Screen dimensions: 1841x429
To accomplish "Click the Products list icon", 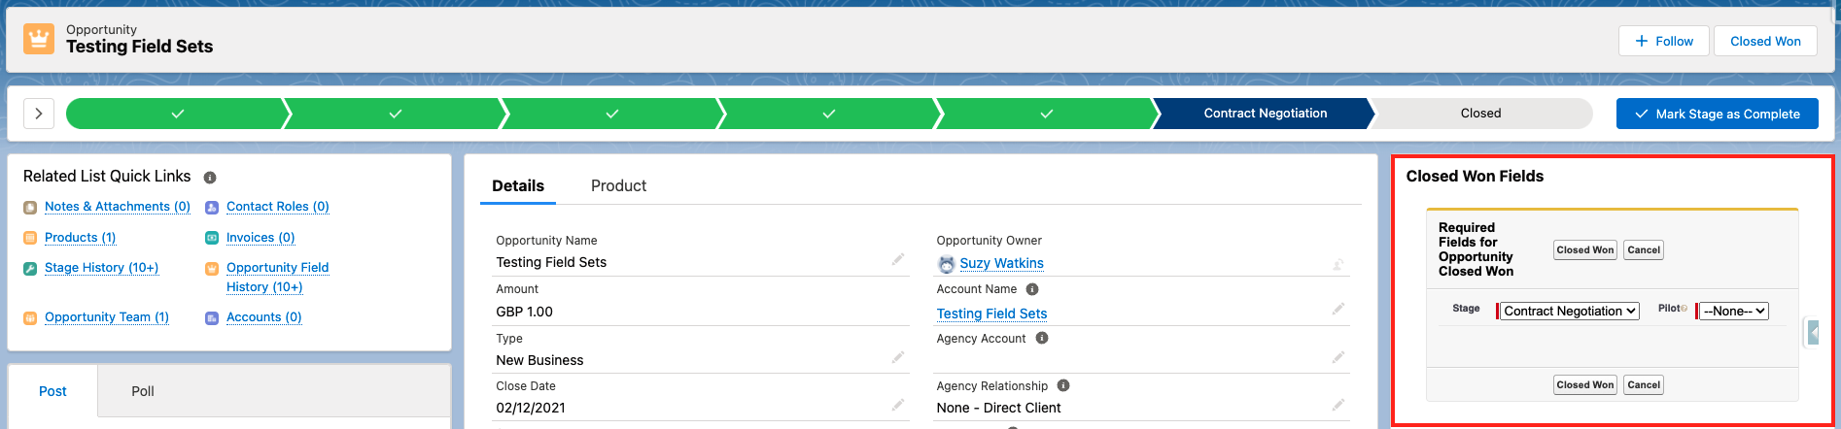I will coord(30,238).
